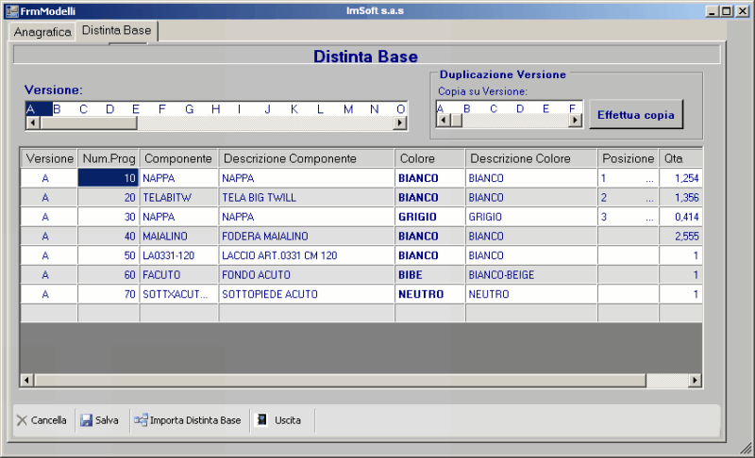Click the Colore column header
This screenshot has height=458, width=755.
(429, 158)
